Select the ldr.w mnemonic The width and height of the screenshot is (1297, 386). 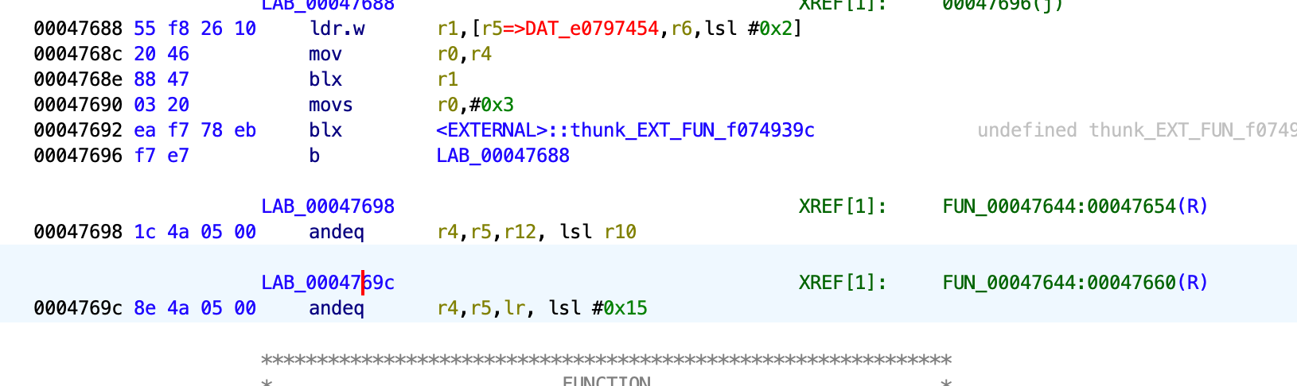tap(337, 29)
